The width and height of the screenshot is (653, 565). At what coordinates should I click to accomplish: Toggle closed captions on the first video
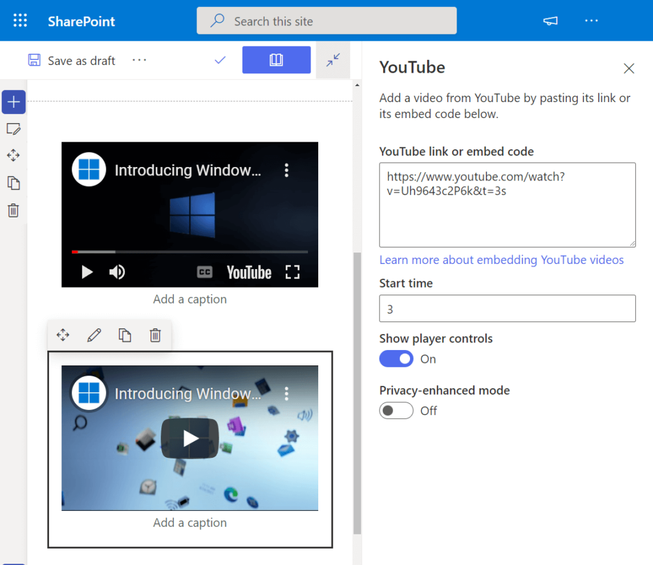[205, 272]
